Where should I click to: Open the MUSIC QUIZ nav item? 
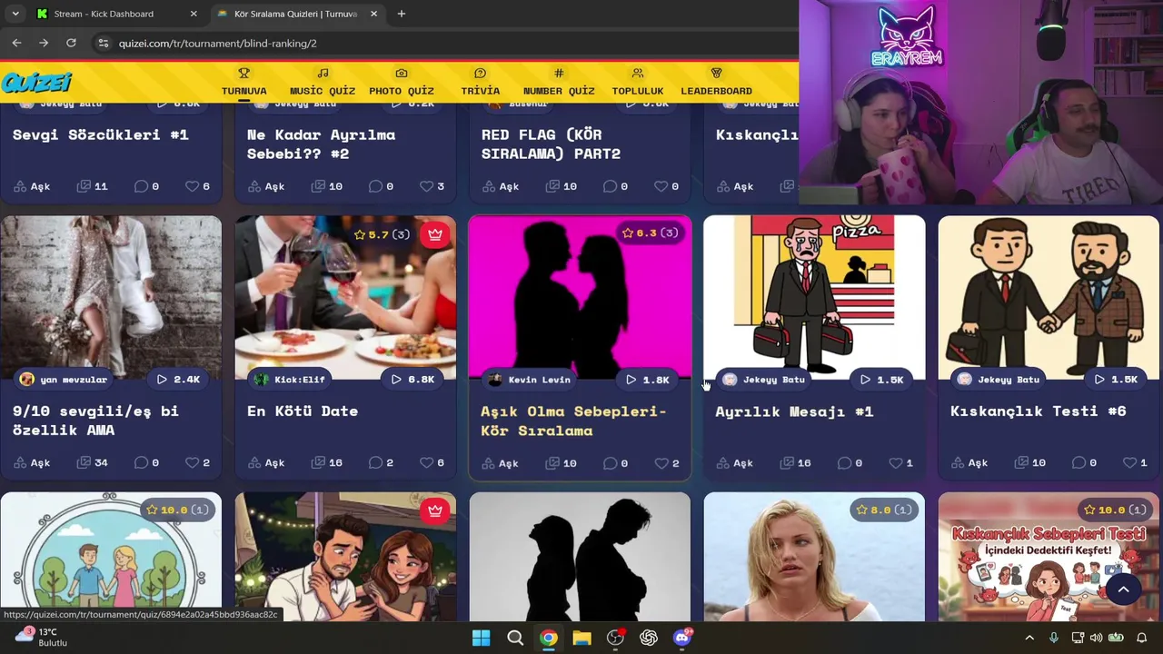323,82
